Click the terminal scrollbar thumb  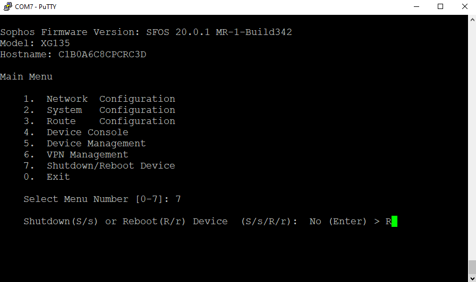pyautogui.click(x=472, y=266)
